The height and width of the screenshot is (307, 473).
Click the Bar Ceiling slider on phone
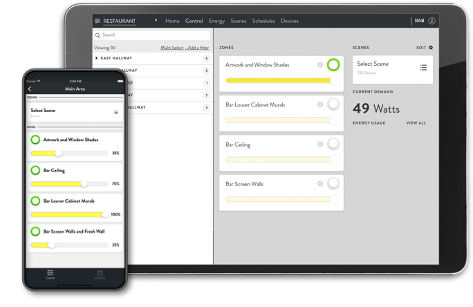coord(69,184)
